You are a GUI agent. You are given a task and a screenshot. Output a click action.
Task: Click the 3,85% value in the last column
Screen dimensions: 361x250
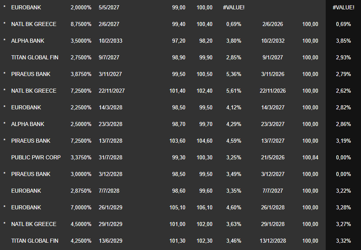(343, 41)
